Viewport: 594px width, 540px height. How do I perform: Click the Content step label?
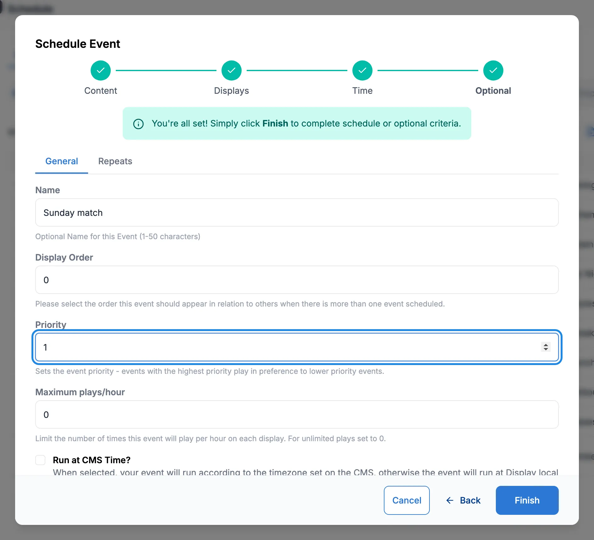[101, 91]
